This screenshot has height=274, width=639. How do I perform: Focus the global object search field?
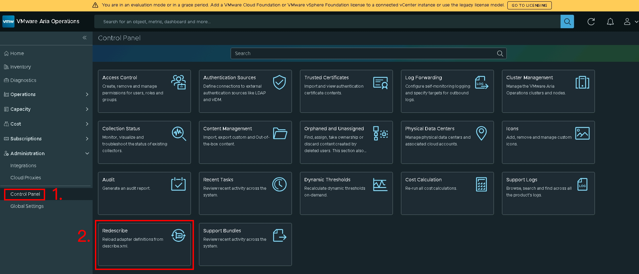[x=327, y=21]
